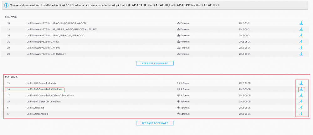Viewport: 313px width, 135px height.
Task: Download firmware for UAP, UAP-LR, UAP-OD and PicoM2
Action: (x=301, y=29)
